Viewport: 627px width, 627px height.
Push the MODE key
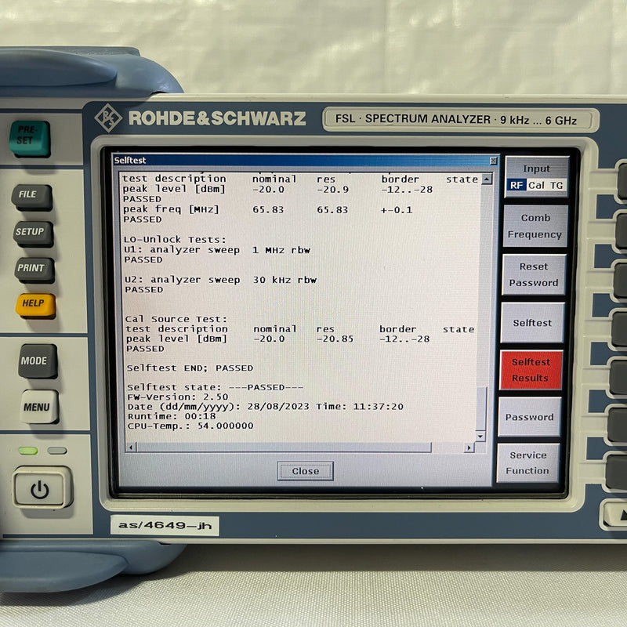(38, 361)
